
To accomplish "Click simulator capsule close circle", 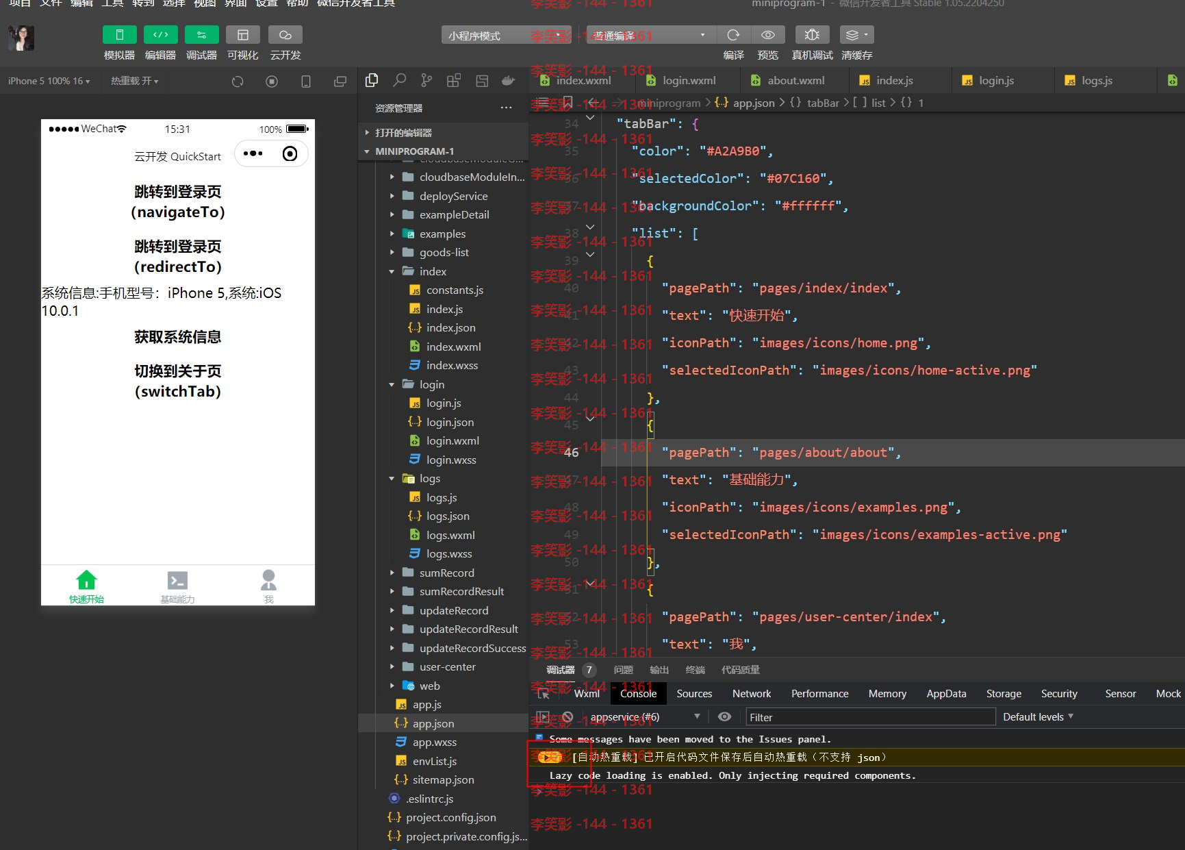I will coord(290,153).
